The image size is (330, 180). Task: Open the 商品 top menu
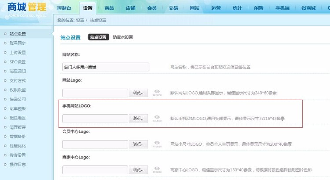[x=109, y=8]
